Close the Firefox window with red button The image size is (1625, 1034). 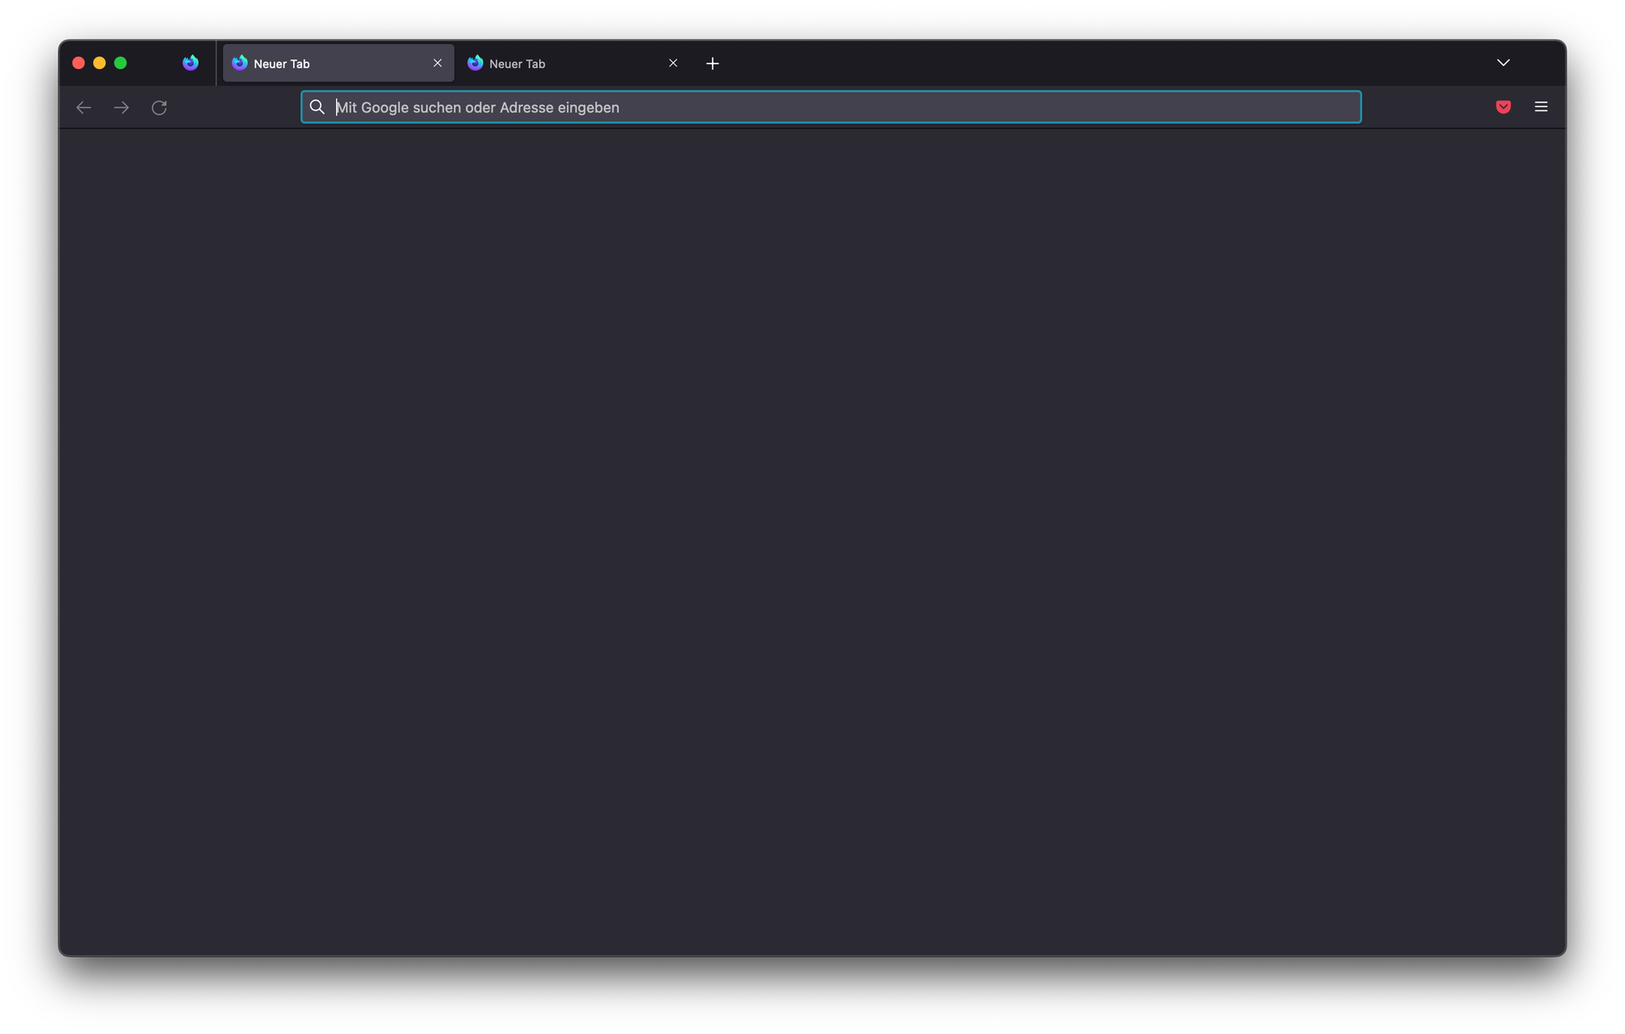click(x=78, y=63)
